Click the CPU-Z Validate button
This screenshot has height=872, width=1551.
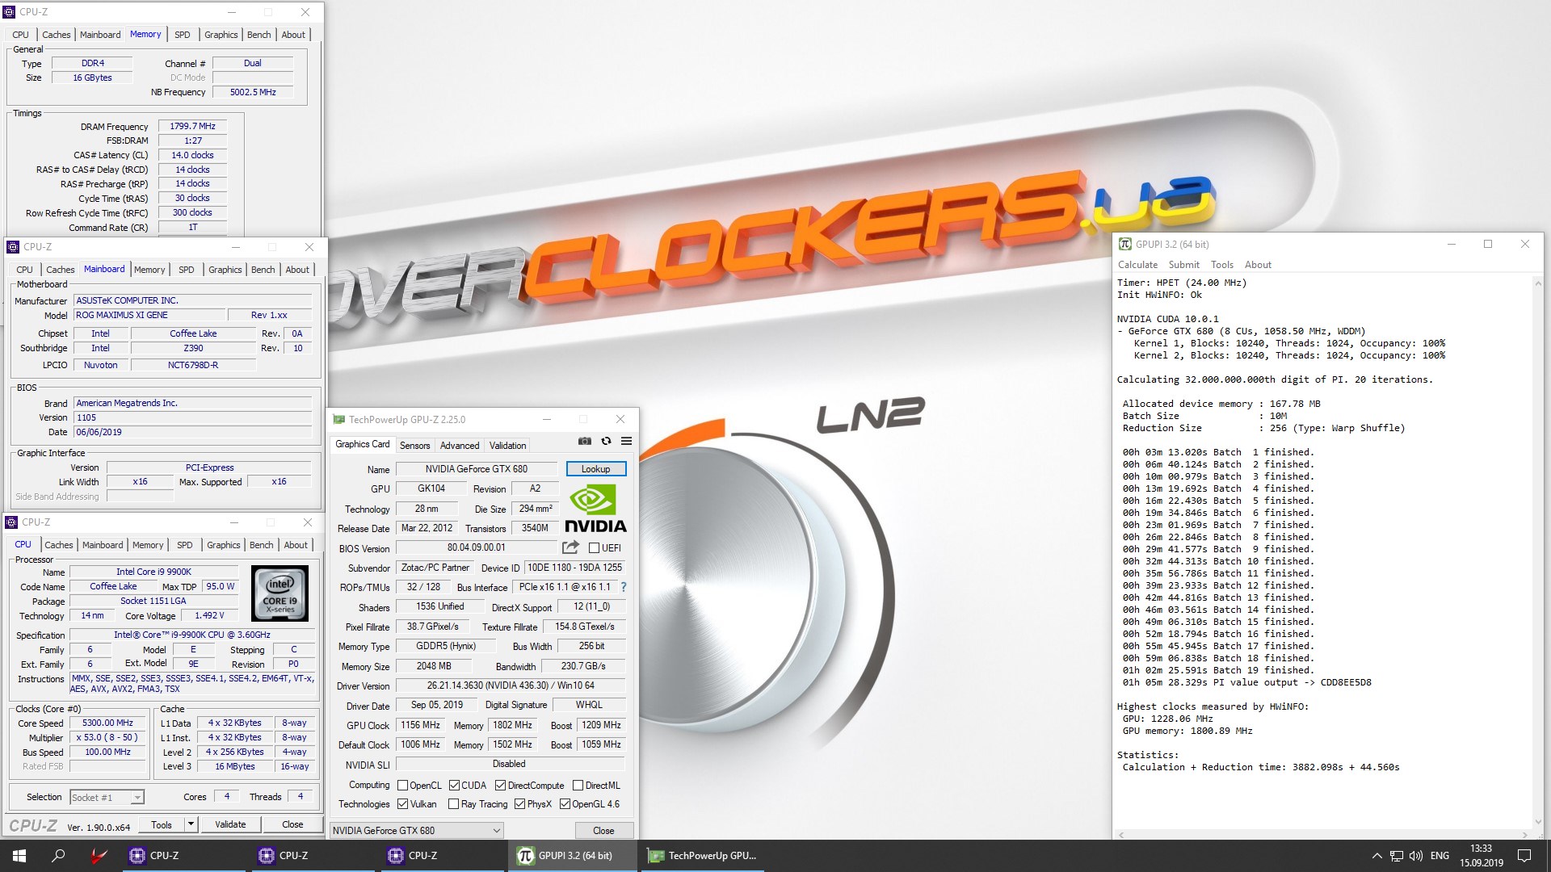[230, 824]
